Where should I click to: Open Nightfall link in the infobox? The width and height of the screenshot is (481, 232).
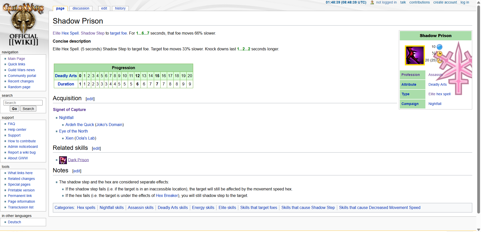[x=435, y=104]
